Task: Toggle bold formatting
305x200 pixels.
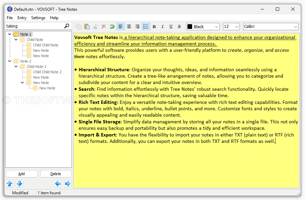Action: coord(154,27)
